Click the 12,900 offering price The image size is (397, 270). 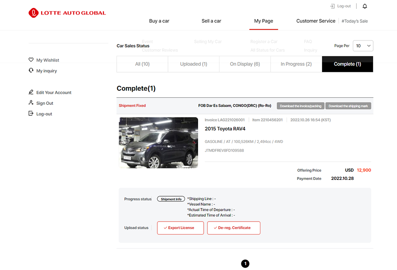364,170
